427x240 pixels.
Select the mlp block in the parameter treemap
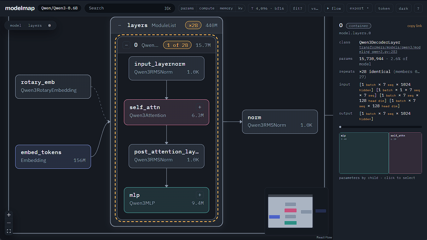tap(364, 153)
